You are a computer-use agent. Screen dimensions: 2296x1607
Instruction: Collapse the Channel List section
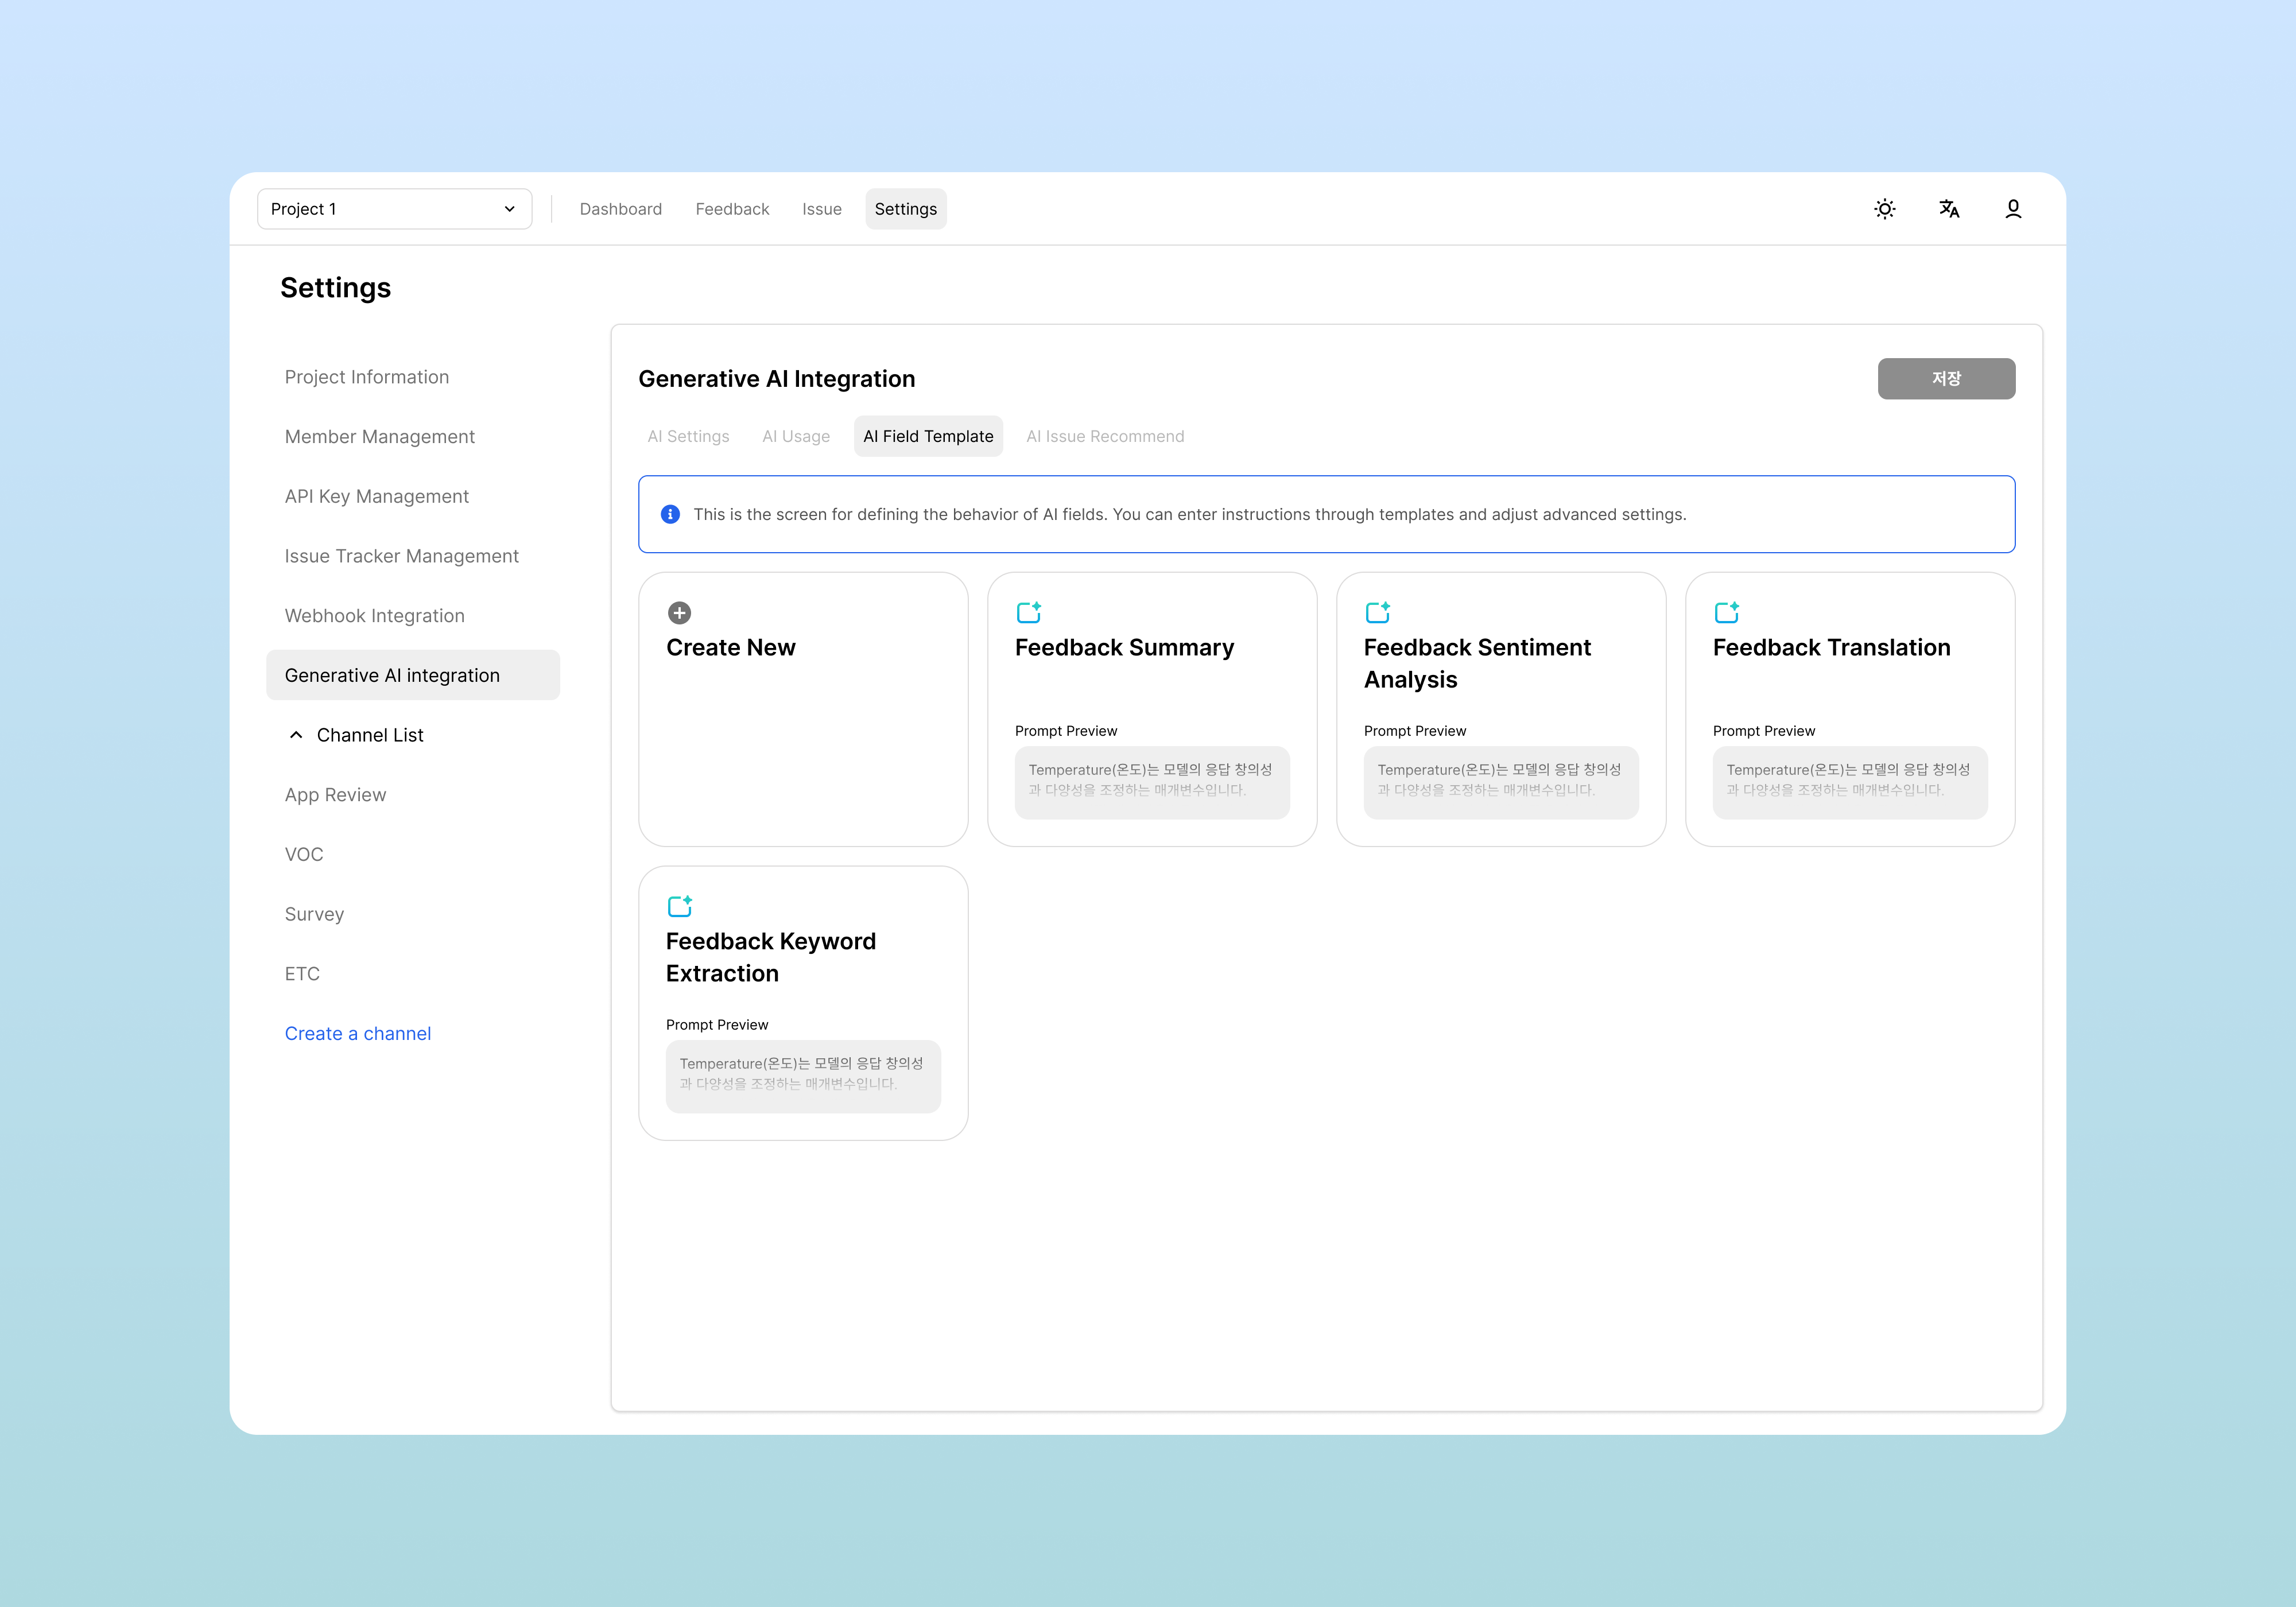point(296,735)
